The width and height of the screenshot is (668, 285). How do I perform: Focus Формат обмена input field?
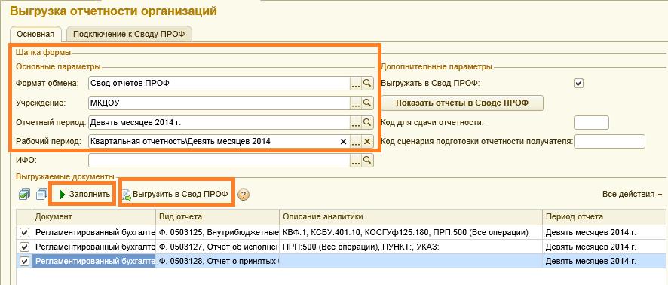(219, 84)
